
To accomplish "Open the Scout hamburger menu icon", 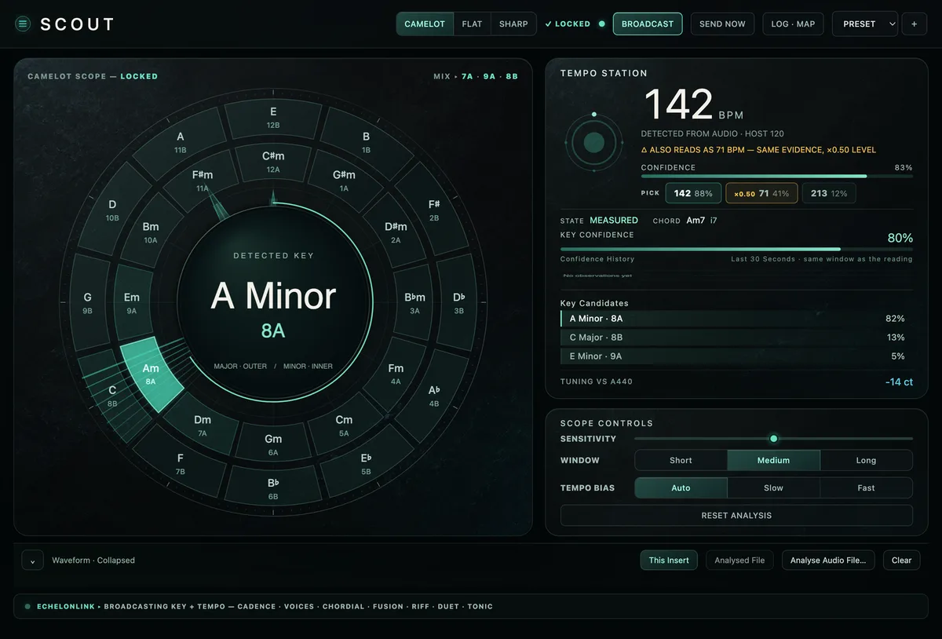I will click(23, 24).
